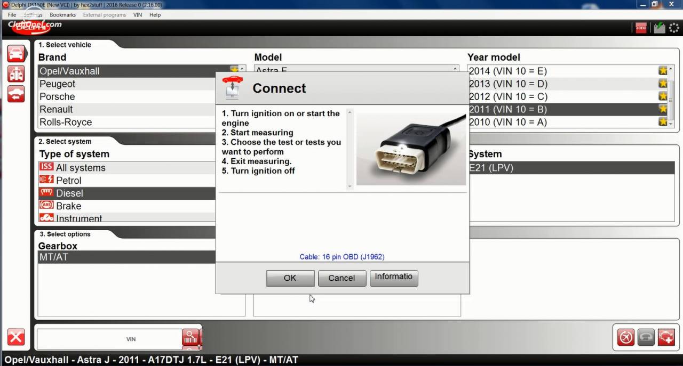Click the flight recorder airplane icon
The image size is (683, 366).
pyautogui.click(x=626, y=337)
